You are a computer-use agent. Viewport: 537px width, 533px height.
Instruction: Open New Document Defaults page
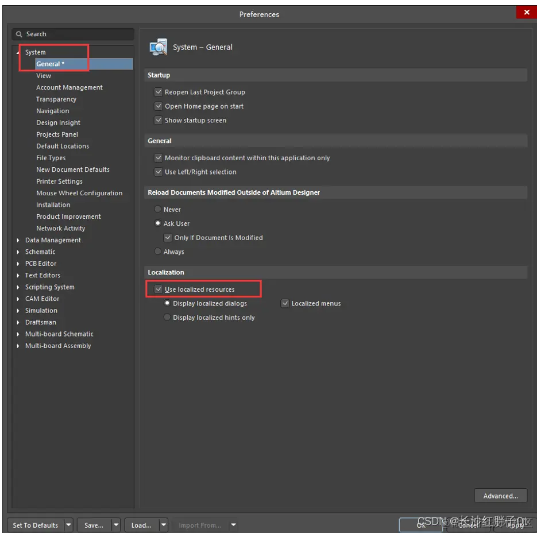click(x=73, y=169)
